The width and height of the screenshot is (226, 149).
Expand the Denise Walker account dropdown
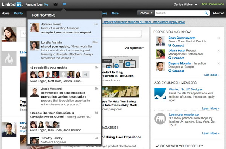(x=185, y=5)
